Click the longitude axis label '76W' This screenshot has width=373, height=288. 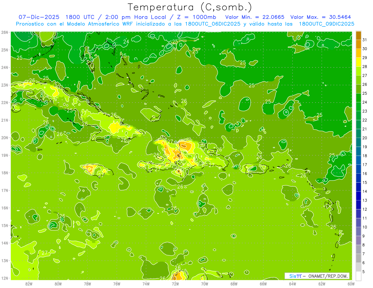click(117, 284)
